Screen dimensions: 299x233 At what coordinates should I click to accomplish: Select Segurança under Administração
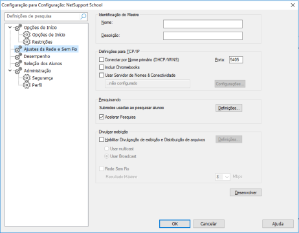[43, 78]
